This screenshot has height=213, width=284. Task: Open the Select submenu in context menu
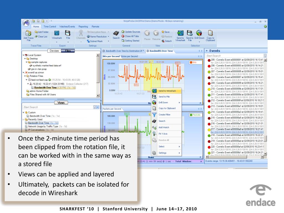coord(166,146)
